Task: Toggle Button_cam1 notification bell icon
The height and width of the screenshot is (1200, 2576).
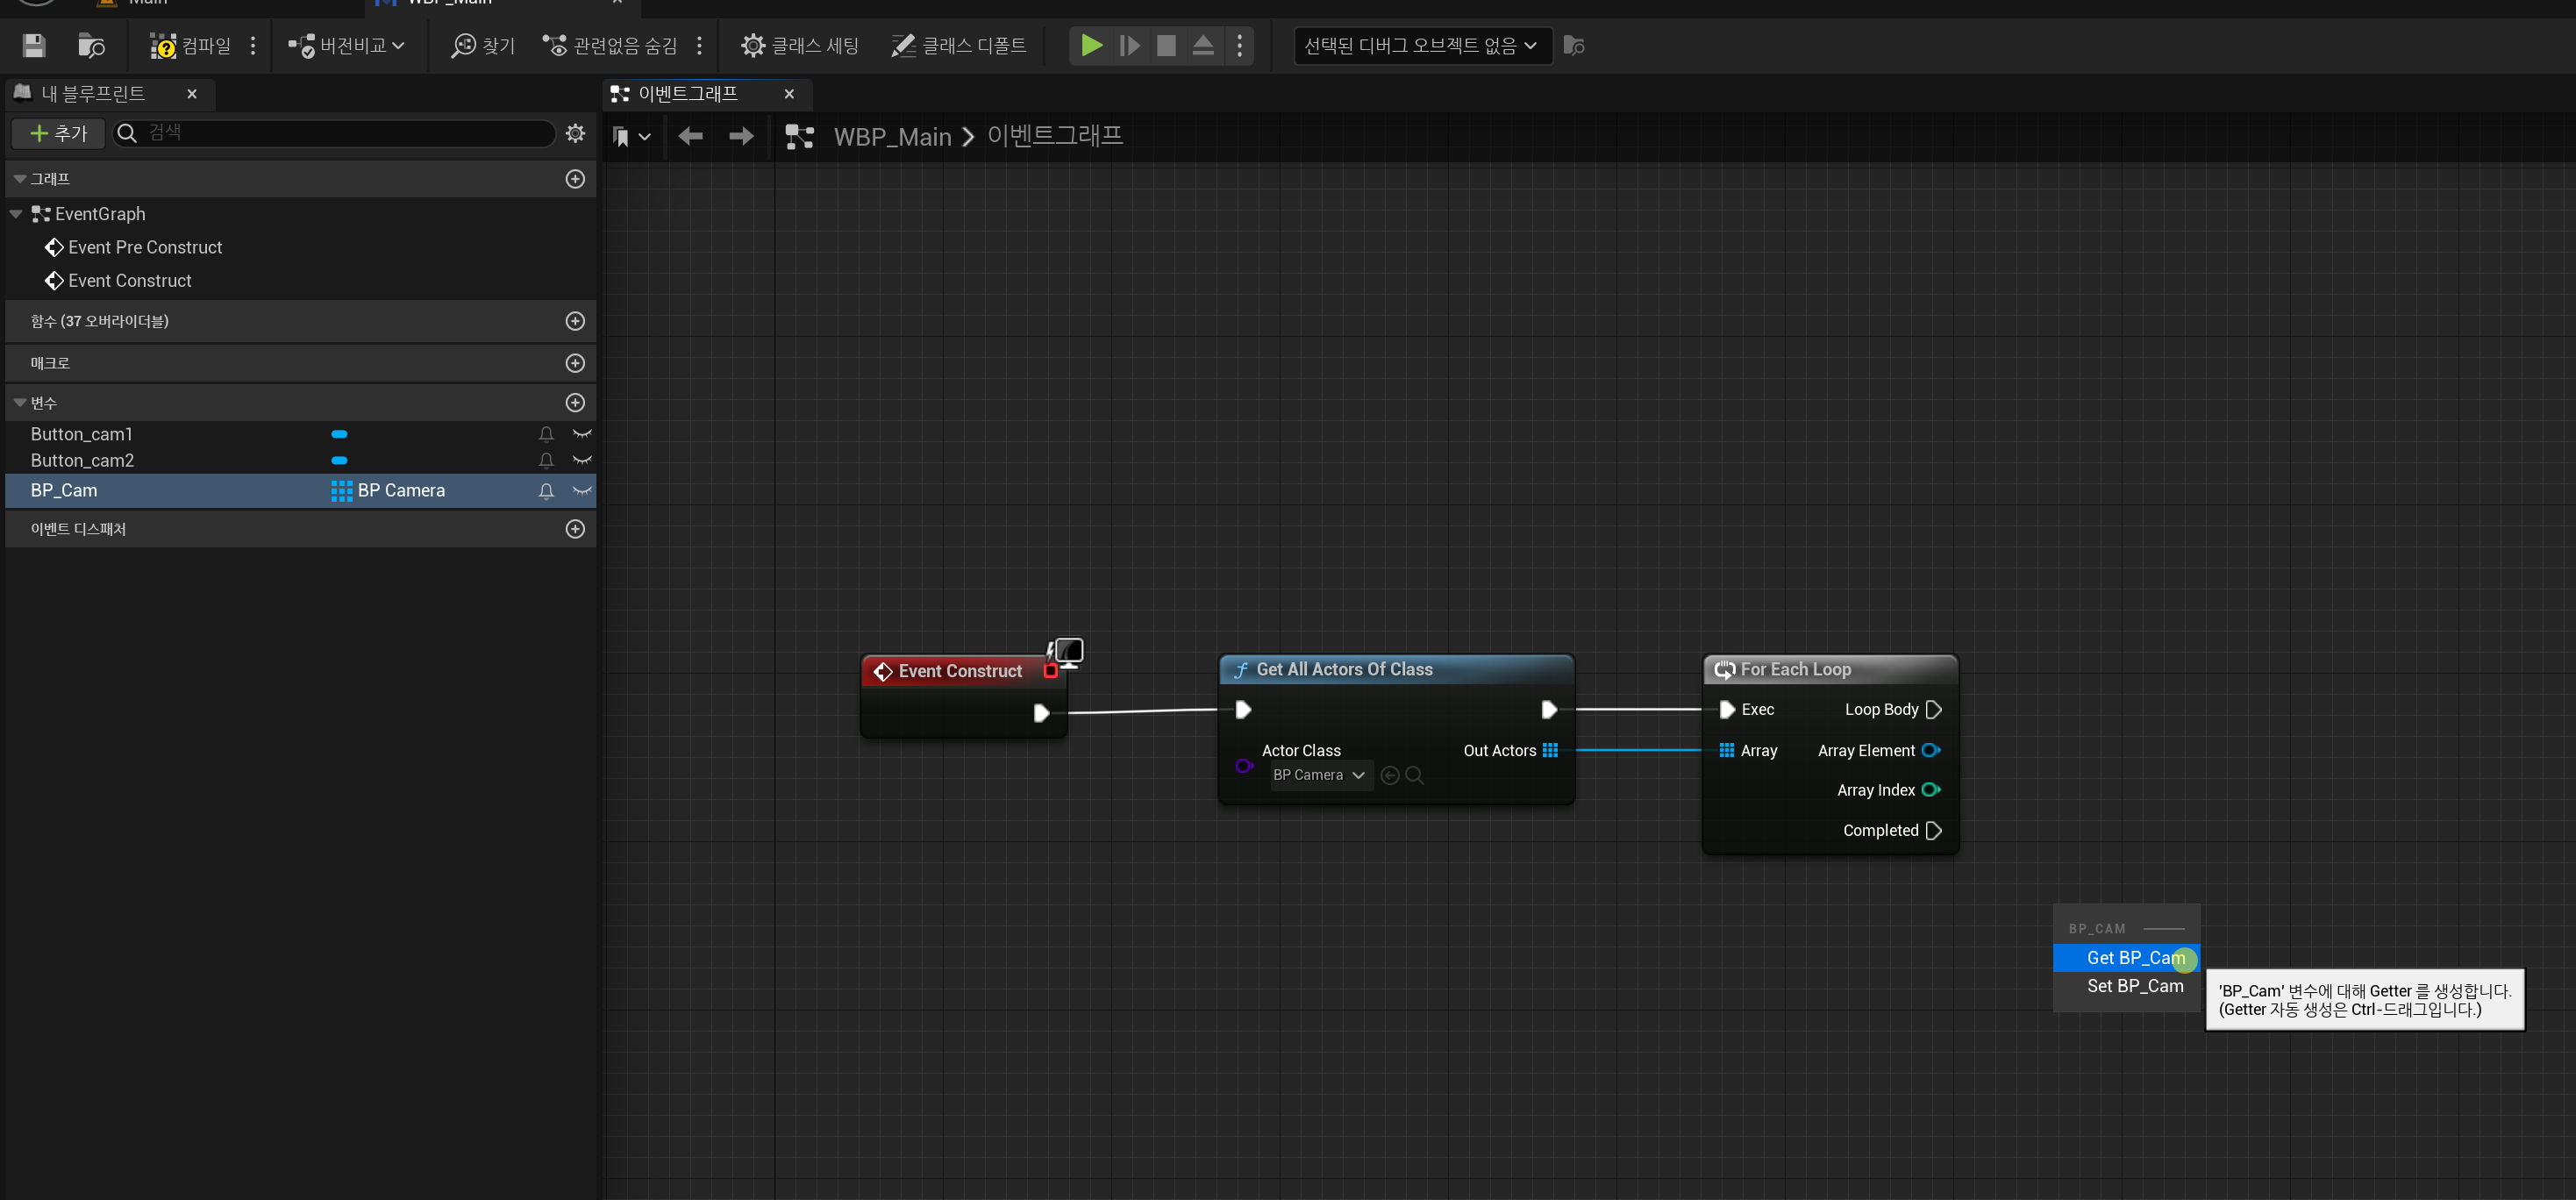Action: [546, 434]
